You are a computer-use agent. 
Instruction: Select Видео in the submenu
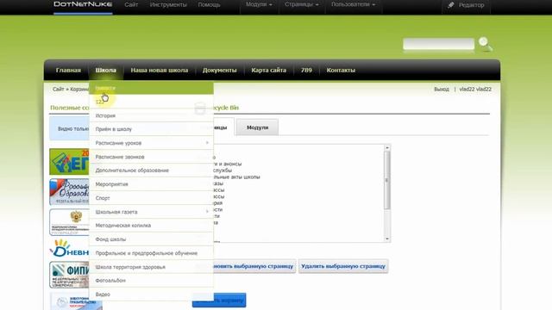(152, 294)
